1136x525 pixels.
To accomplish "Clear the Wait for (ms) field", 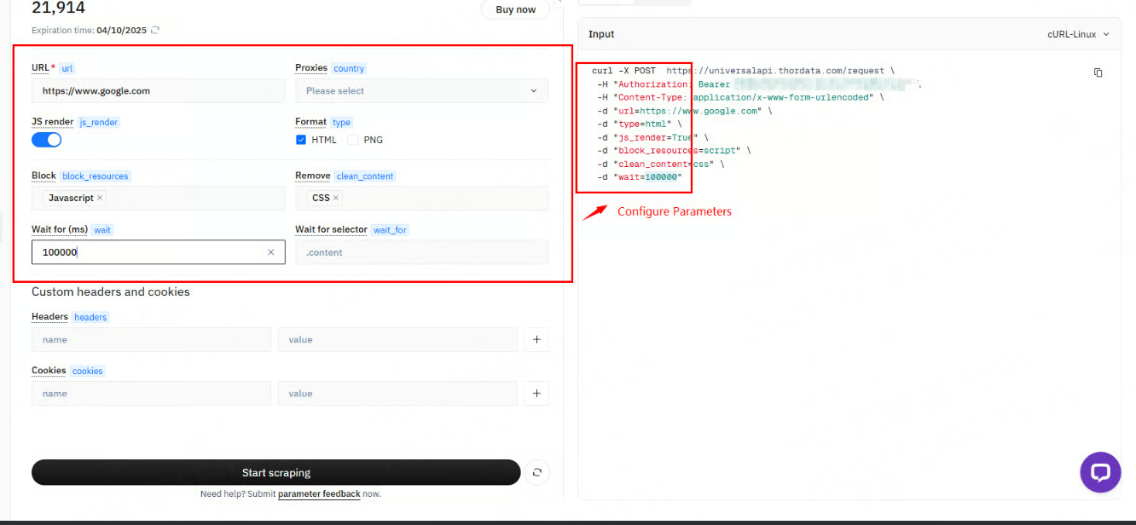I will (x=271, y=252).
